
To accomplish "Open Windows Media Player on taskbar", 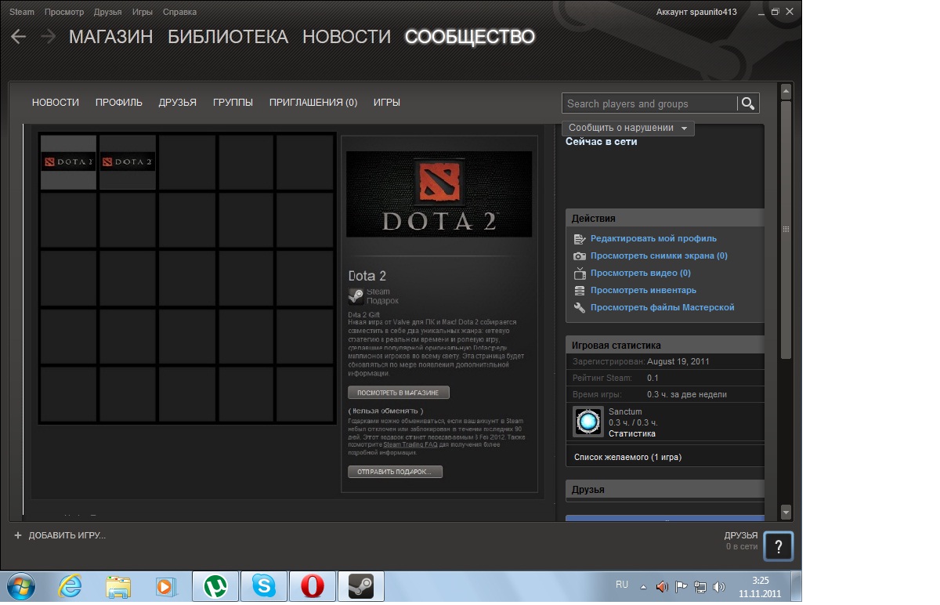I will click(165, 586).
